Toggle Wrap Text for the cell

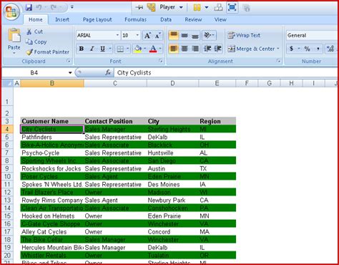[x=243, y=35]
